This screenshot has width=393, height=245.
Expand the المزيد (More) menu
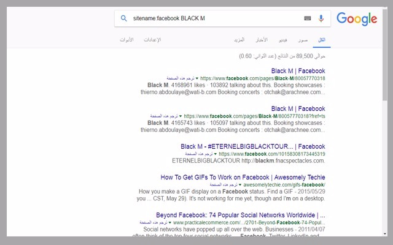[x=239, y=40]
